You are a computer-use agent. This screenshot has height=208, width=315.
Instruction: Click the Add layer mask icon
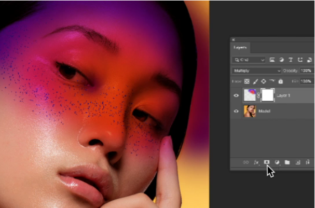[267, 162]
